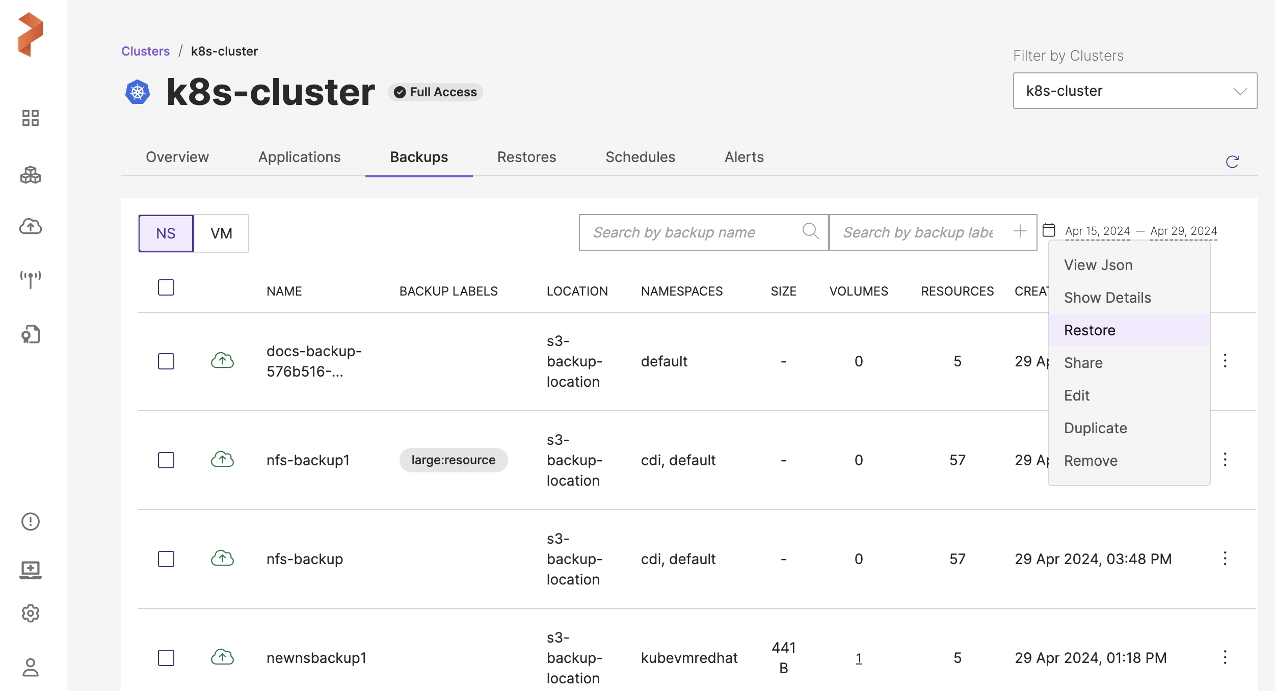The height and width of the screenshot is (691, 1275).
Task: Go to the Clusters breadcrumb link
Action: coord(145,51)
